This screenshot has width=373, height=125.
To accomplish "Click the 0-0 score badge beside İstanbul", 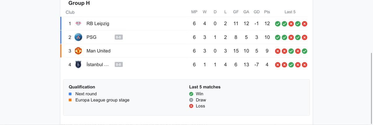I will point(119,64).
